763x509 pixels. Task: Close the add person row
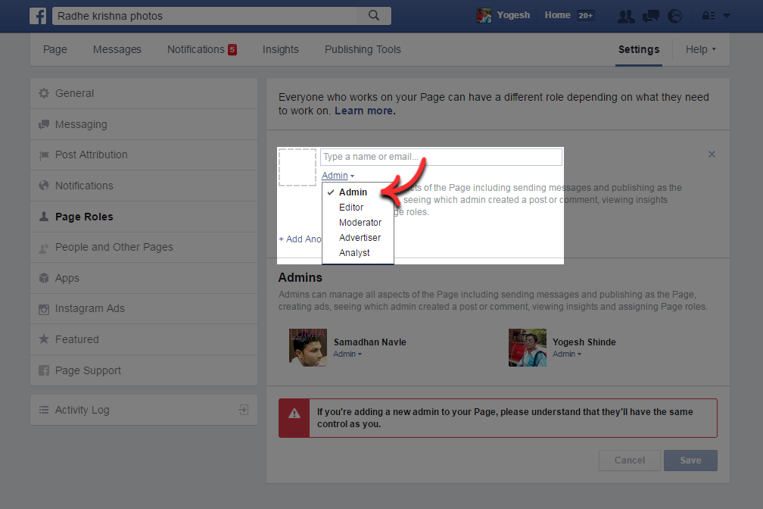click(x=712, y=154)
